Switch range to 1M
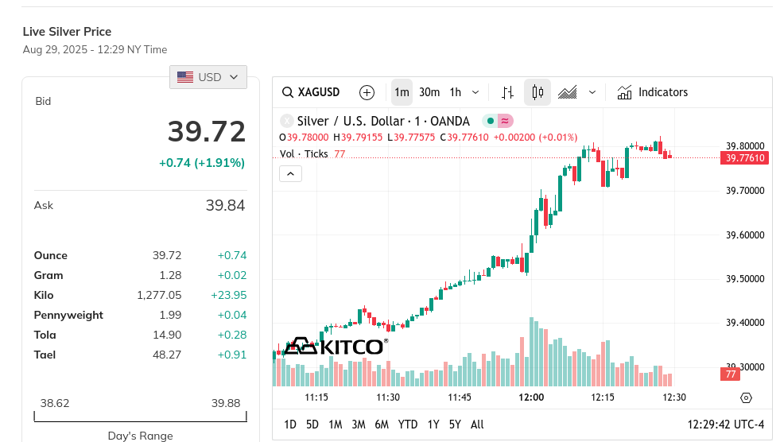This screenshot has width=780, height=442. pyautogui.click(x=336, y=425)
